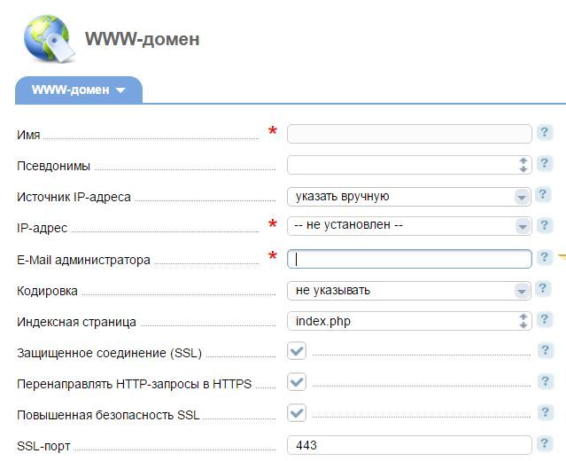Screen dimensions: 566x461
Task: Show help for Повышенная безопасность SSL
Action: click(546, 413)
